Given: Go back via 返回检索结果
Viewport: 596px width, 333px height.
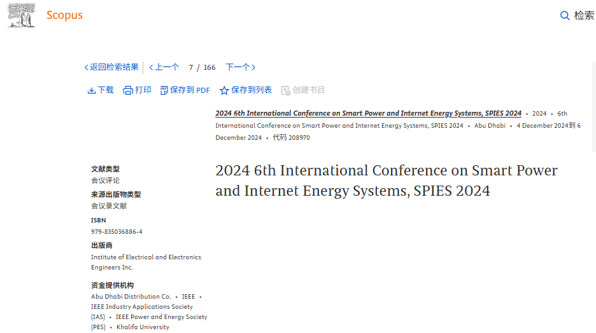Looking at the screenshot, I should (x=111, y=67).
